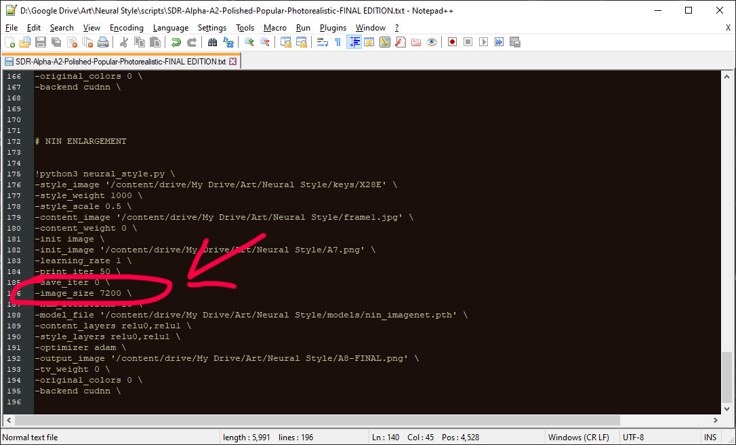Open the Plugins menu
736x445 pixels.
[x=333, y=28]
